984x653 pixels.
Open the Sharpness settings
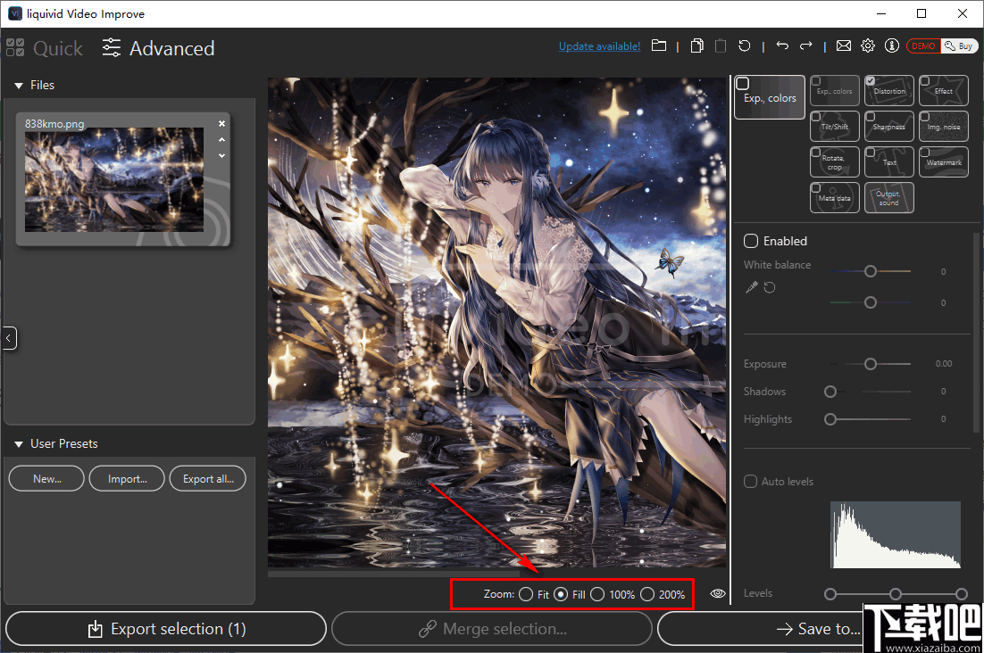pyautogui.click(x=888, y=126)
